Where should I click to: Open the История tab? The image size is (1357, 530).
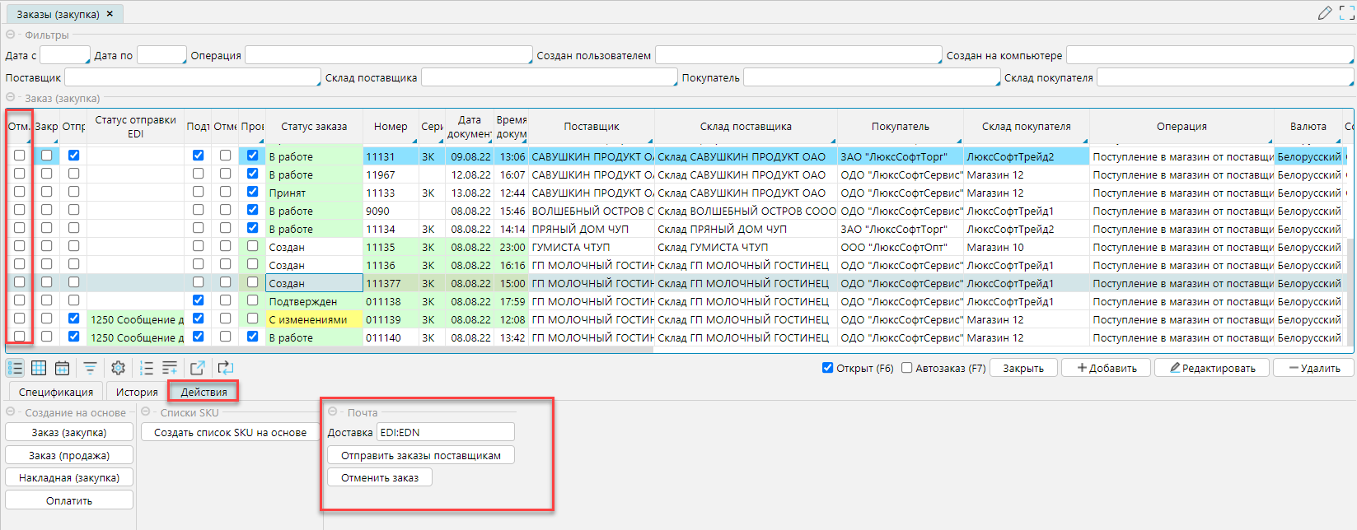136,392
